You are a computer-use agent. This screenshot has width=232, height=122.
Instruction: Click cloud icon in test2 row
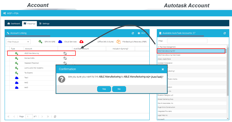17,83
